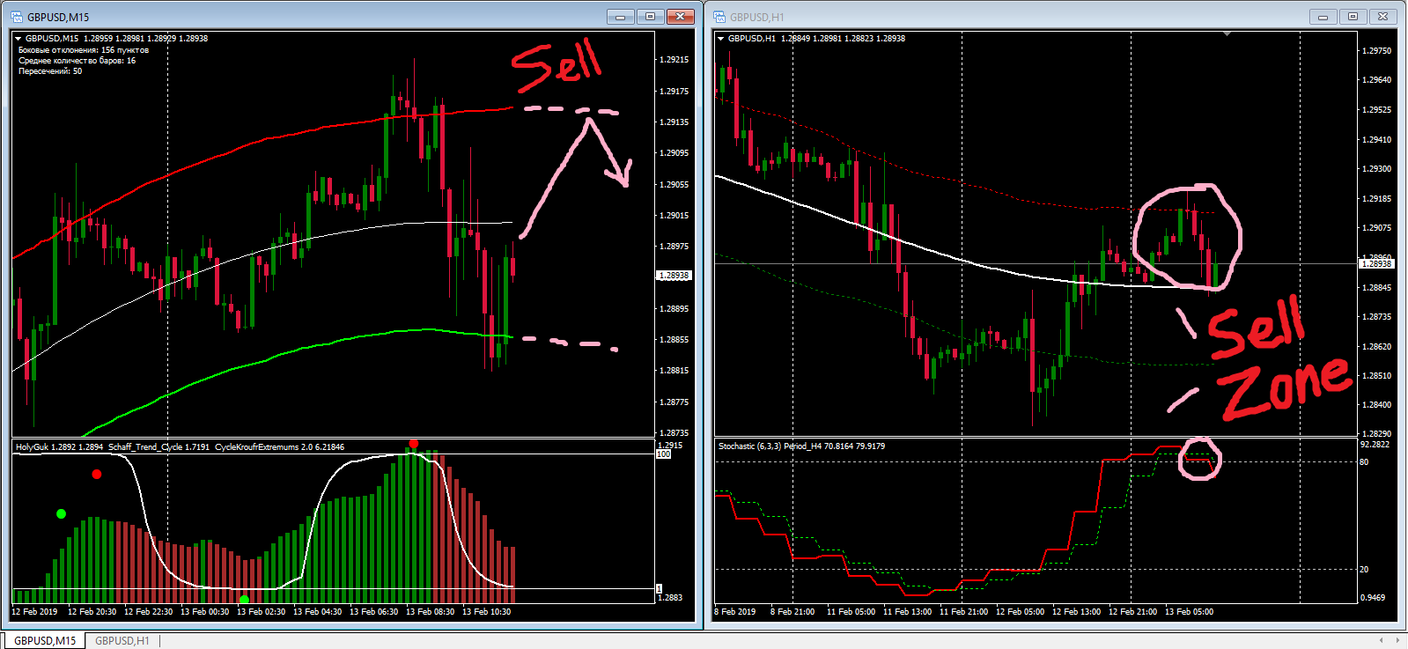Minimize the GBPUSD,M15 chart window
The image size is (1408, 649).
click(621, 17)
